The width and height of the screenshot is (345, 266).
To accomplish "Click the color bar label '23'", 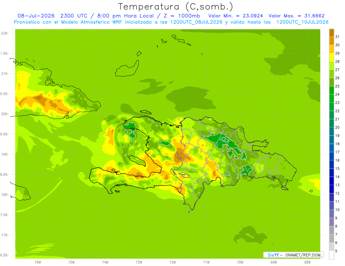I will pyautogui.click(x=337, y=103).
